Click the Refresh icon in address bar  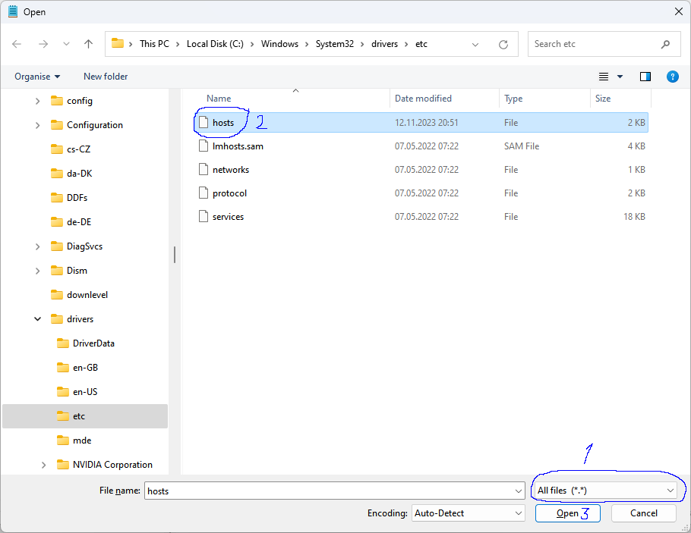point(503,44)
